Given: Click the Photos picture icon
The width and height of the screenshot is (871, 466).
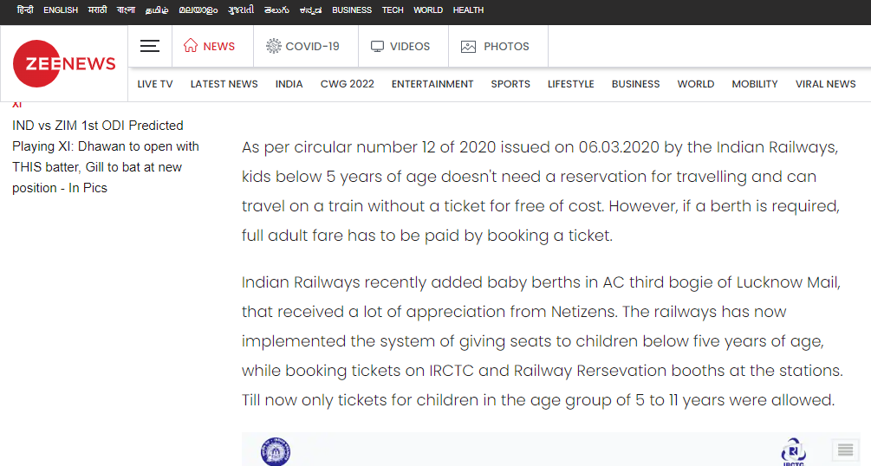Looking at the screenshot, I should 469,47.
